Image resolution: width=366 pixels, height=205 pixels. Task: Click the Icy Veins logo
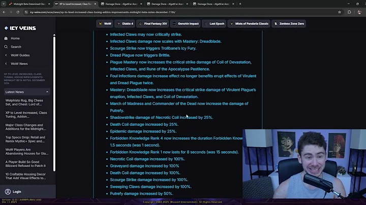[20, 28]
